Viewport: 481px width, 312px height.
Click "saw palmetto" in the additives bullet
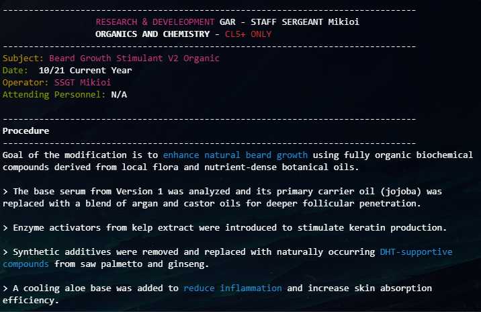(115, 264)
